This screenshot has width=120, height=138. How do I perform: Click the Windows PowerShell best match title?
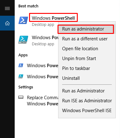tap(53, 18)
